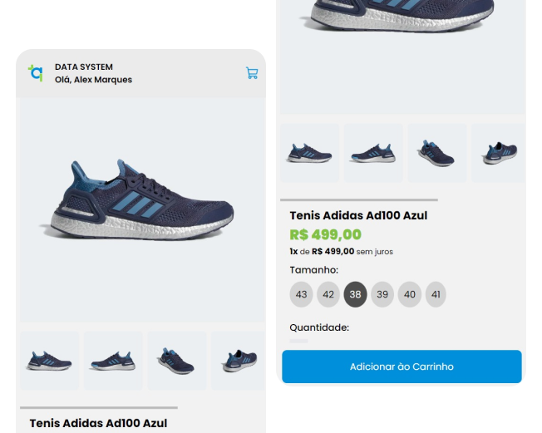
Task: Click '1x de R$ 499,00 sem juros' text
Action: (341, 252)
